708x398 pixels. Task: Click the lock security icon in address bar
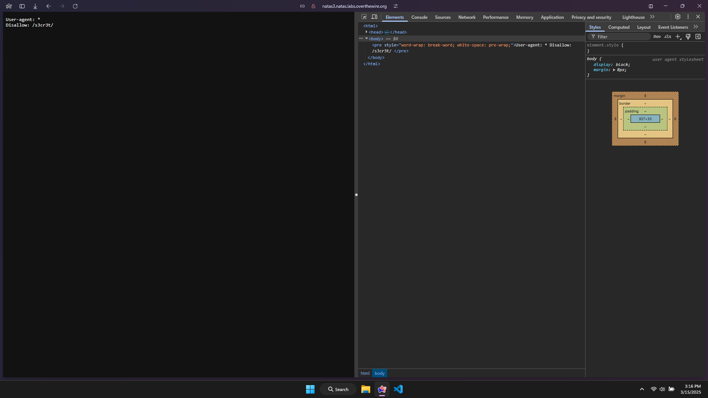(313, 6)
